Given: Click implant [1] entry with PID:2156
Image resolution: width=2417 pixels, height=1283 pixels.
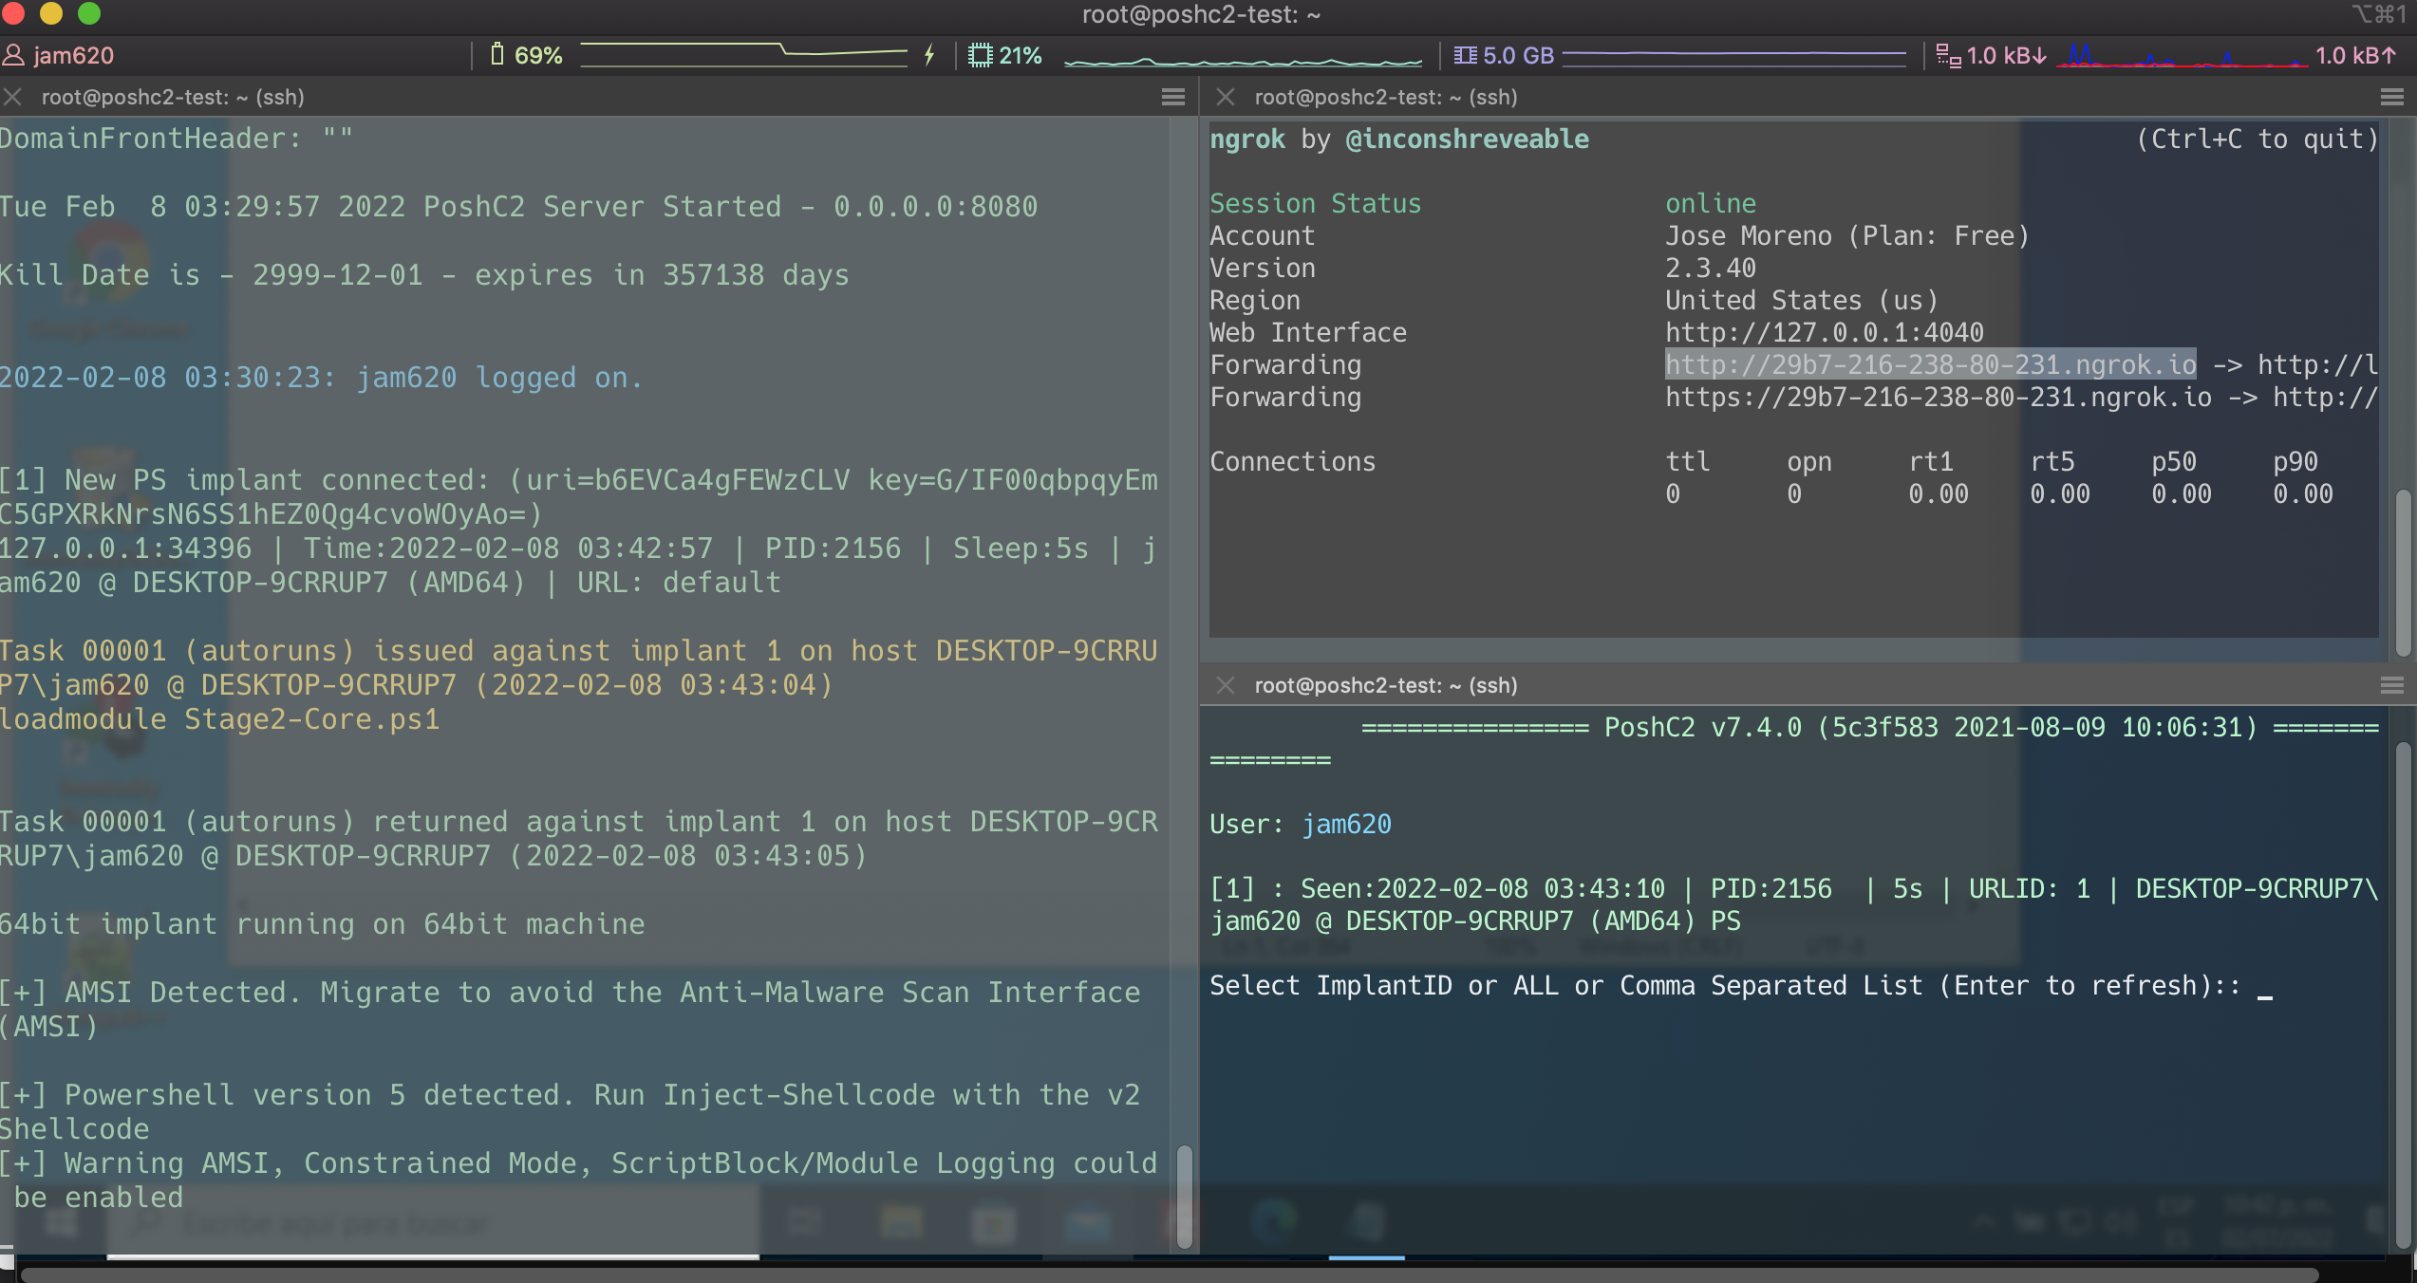Looking at the screenshot, I should coord(1794,904).
